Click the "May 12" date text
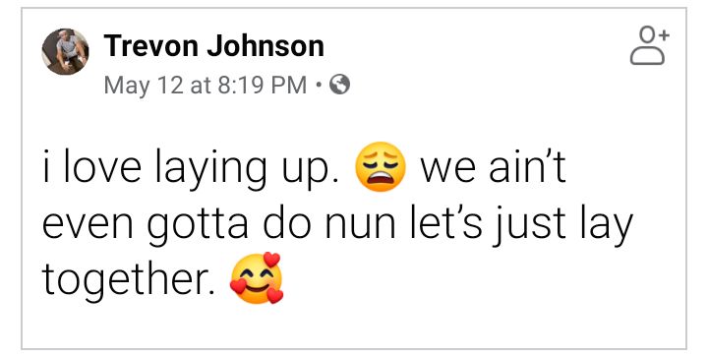 pyautogui.click(x=144, y=86)
